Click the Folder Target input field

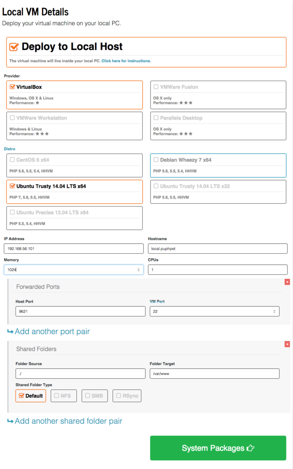pyautogui.click(x=214, y=374)
